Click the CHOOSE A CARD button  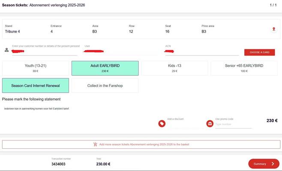point(259,52)
